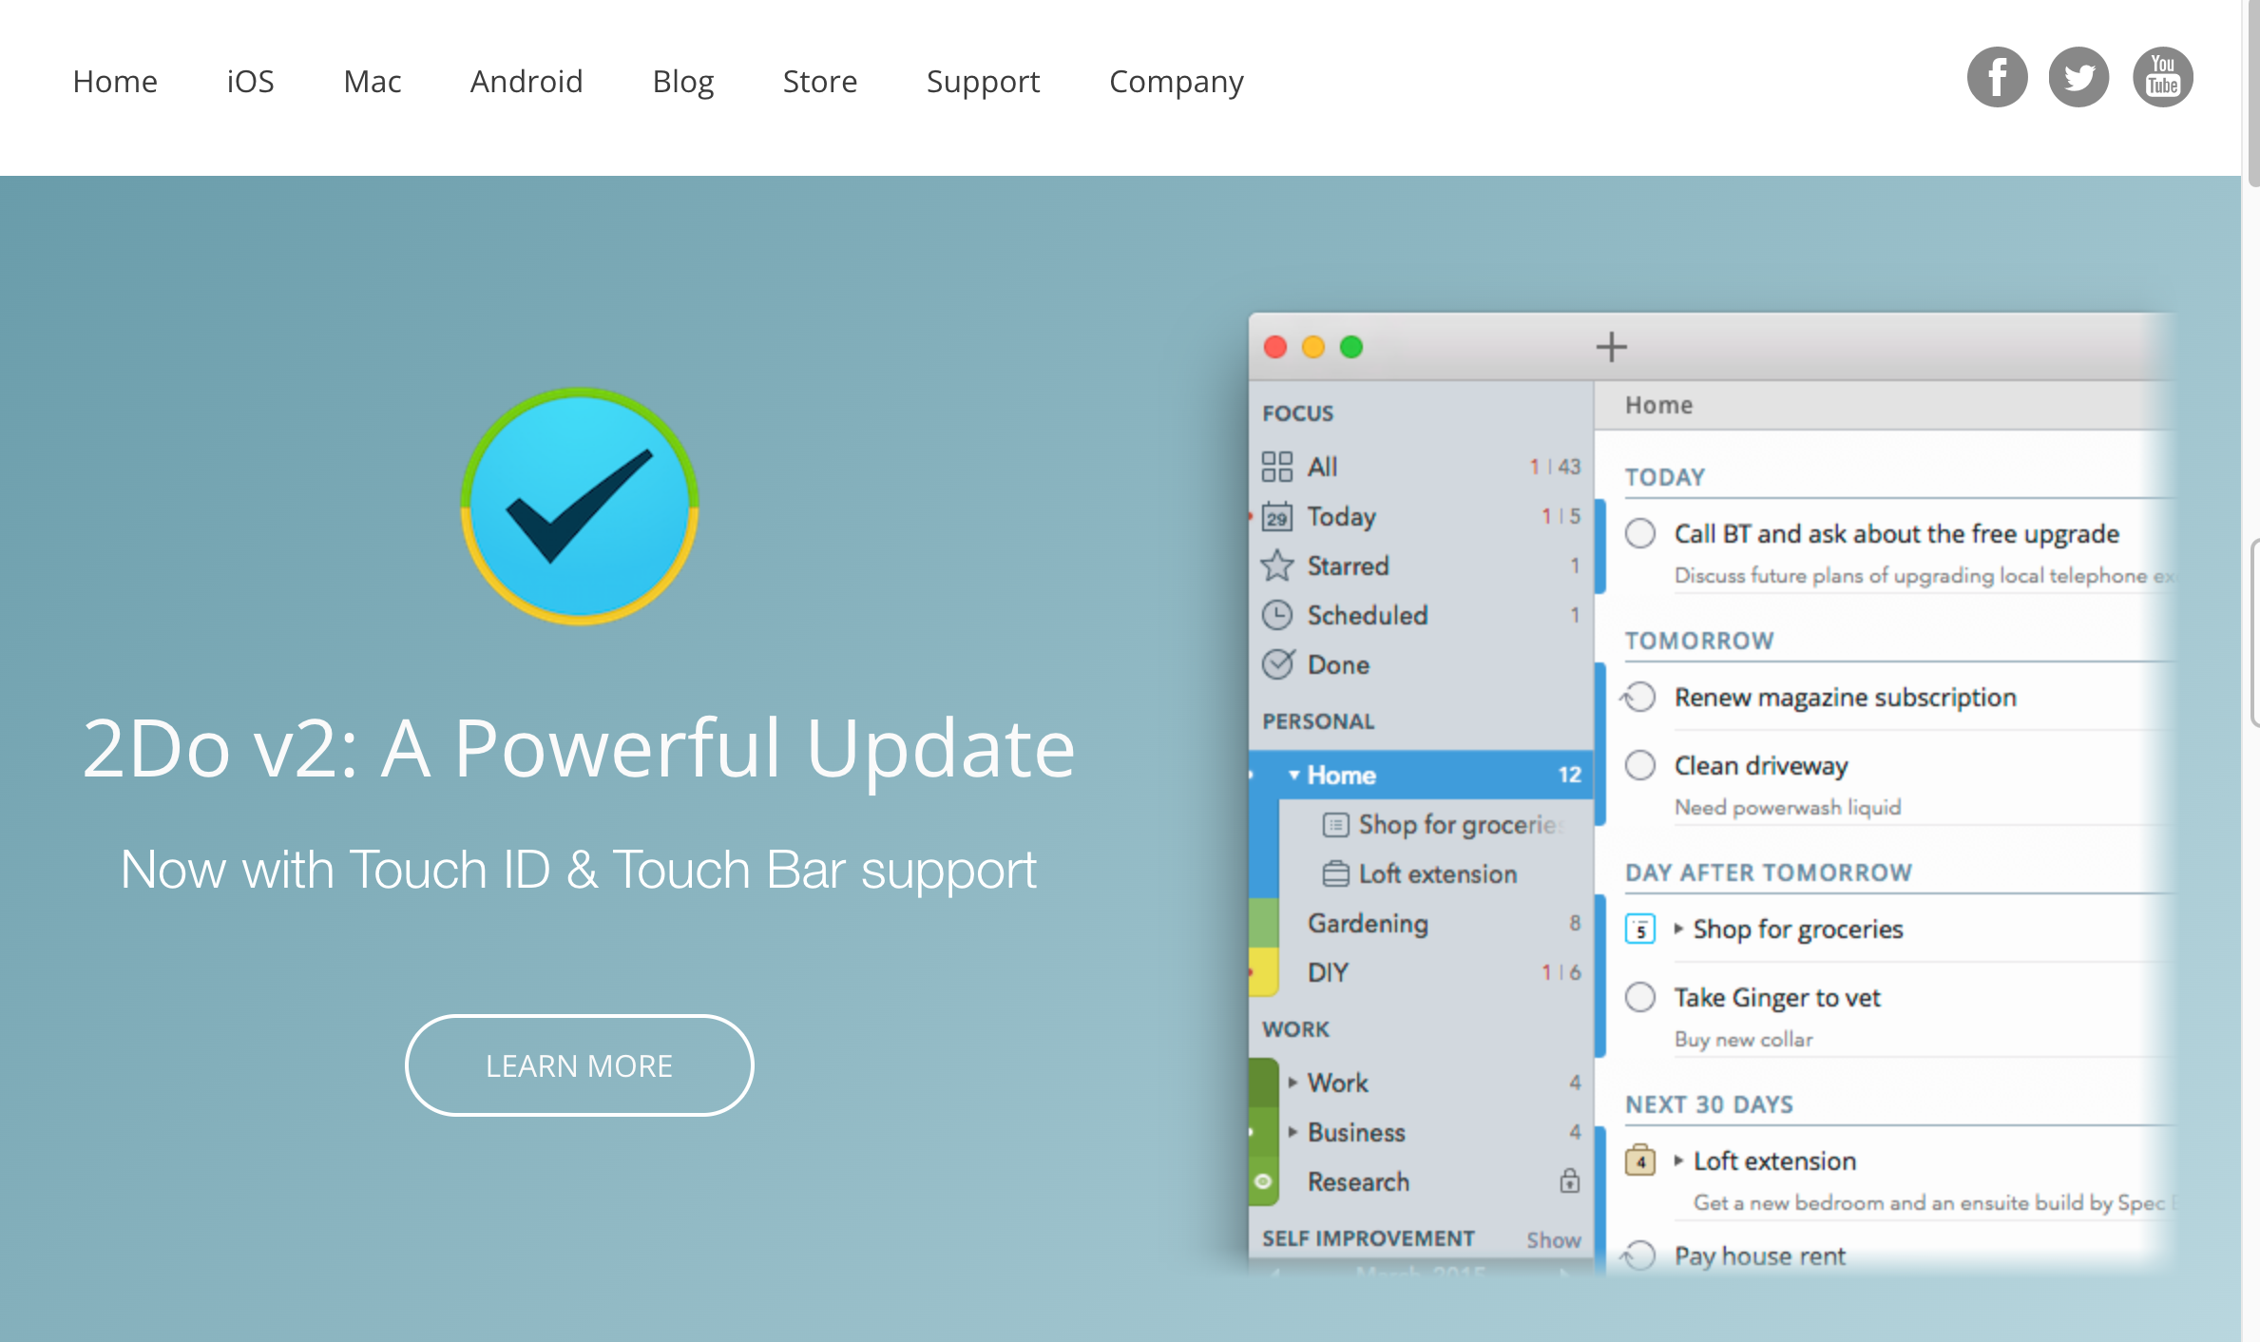Image resolution: width=2260 pixels, height=1342 pixels.
Task: Select the Gardening list
Action: 1421,923
